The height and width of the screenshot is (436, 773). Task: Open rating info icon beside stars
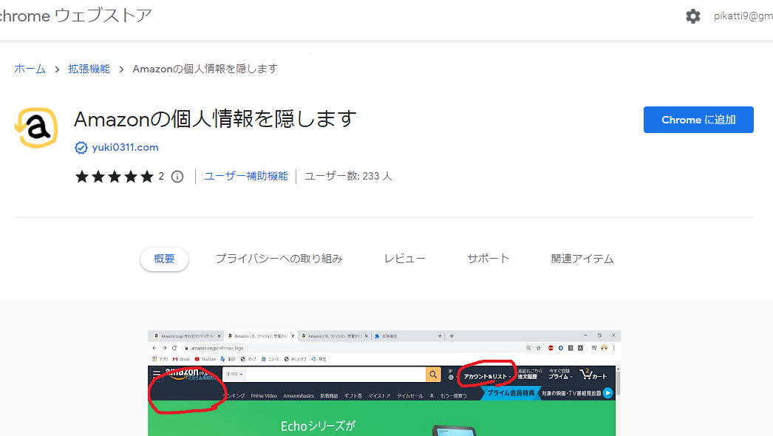(x=177, y=177)
